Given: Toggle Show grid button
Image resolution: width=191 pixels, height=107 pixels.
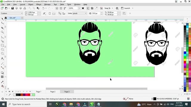Looking at the screenshot, I should (x=92, y=8).
